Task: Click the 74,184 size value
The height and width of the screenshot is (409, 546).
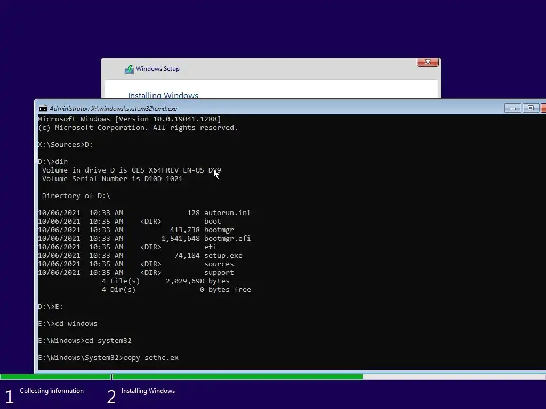Action: point(187,256)
